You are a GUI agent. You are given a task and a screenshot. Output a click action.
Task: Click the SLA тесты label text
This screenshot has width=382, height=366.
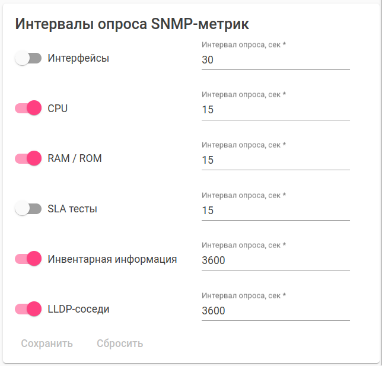pyautogui.click(x=72, y=209)
